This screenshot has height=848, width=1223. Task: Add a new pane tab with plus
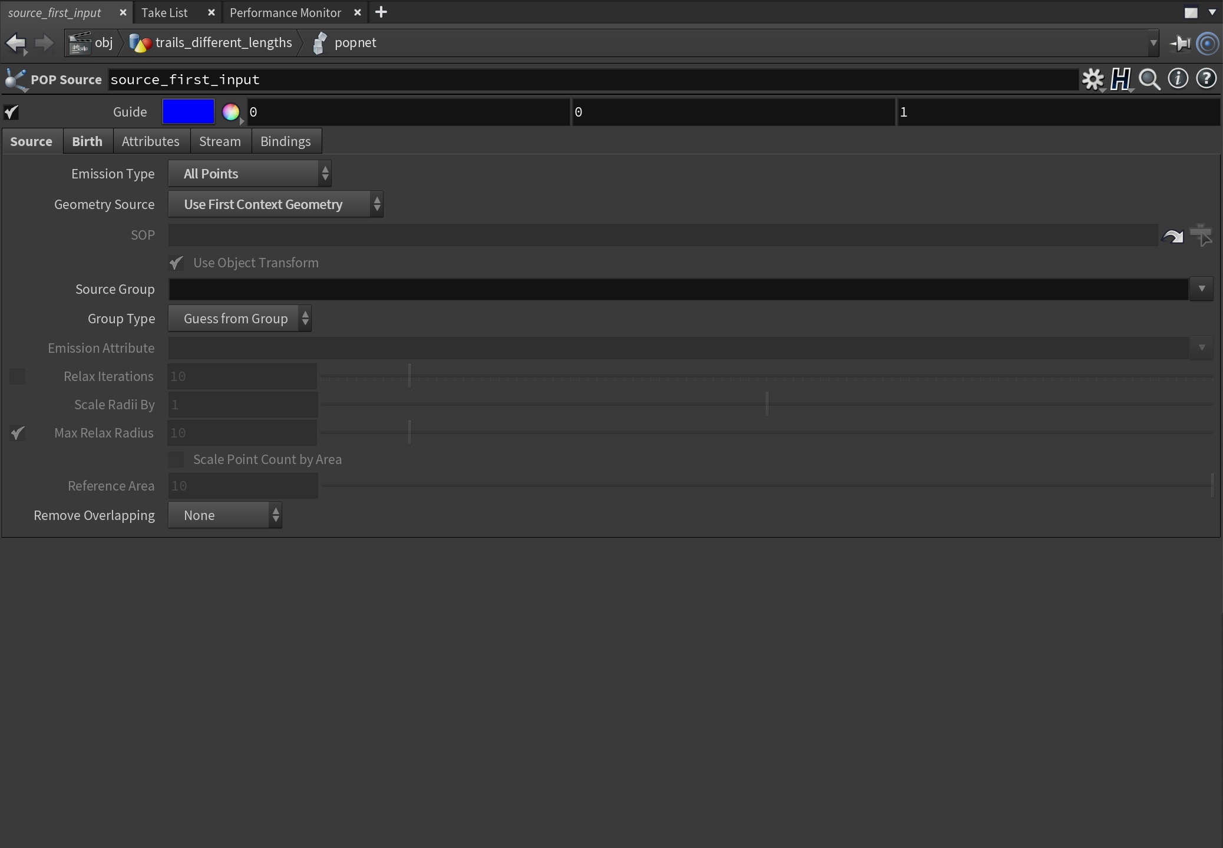(x=381, y=12)
